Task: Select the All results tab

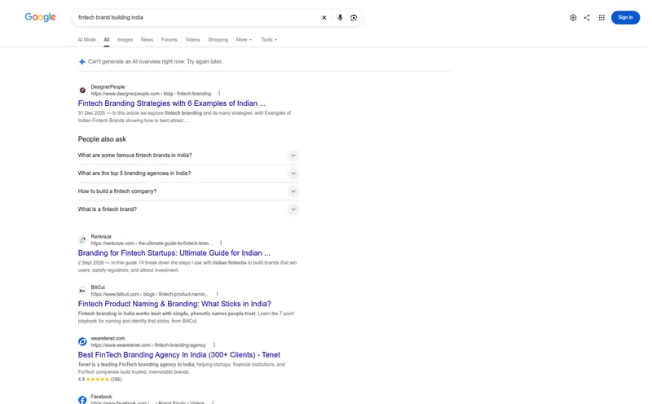Action: point(107,39)
